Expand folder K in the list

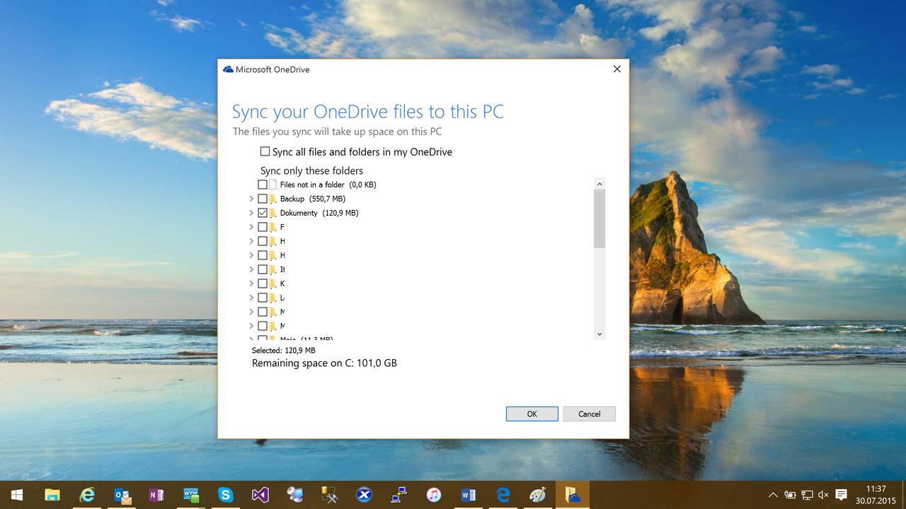[251, 283]
